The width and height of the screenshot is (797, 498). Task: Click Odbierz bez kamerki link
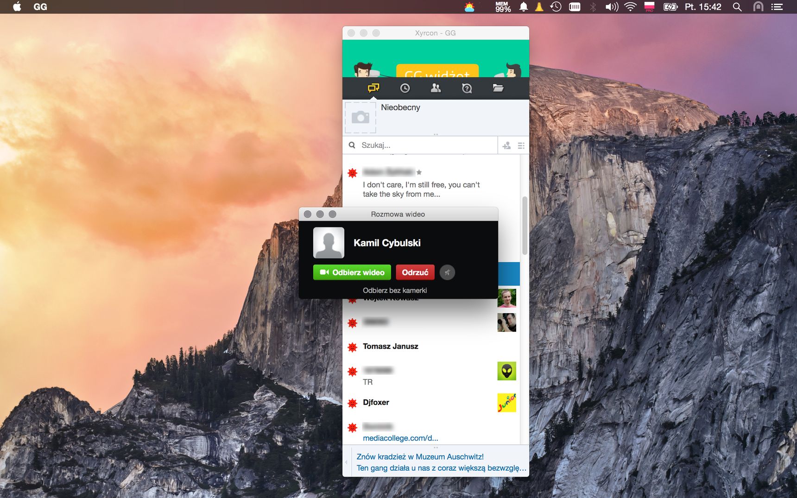coord(395,290)
